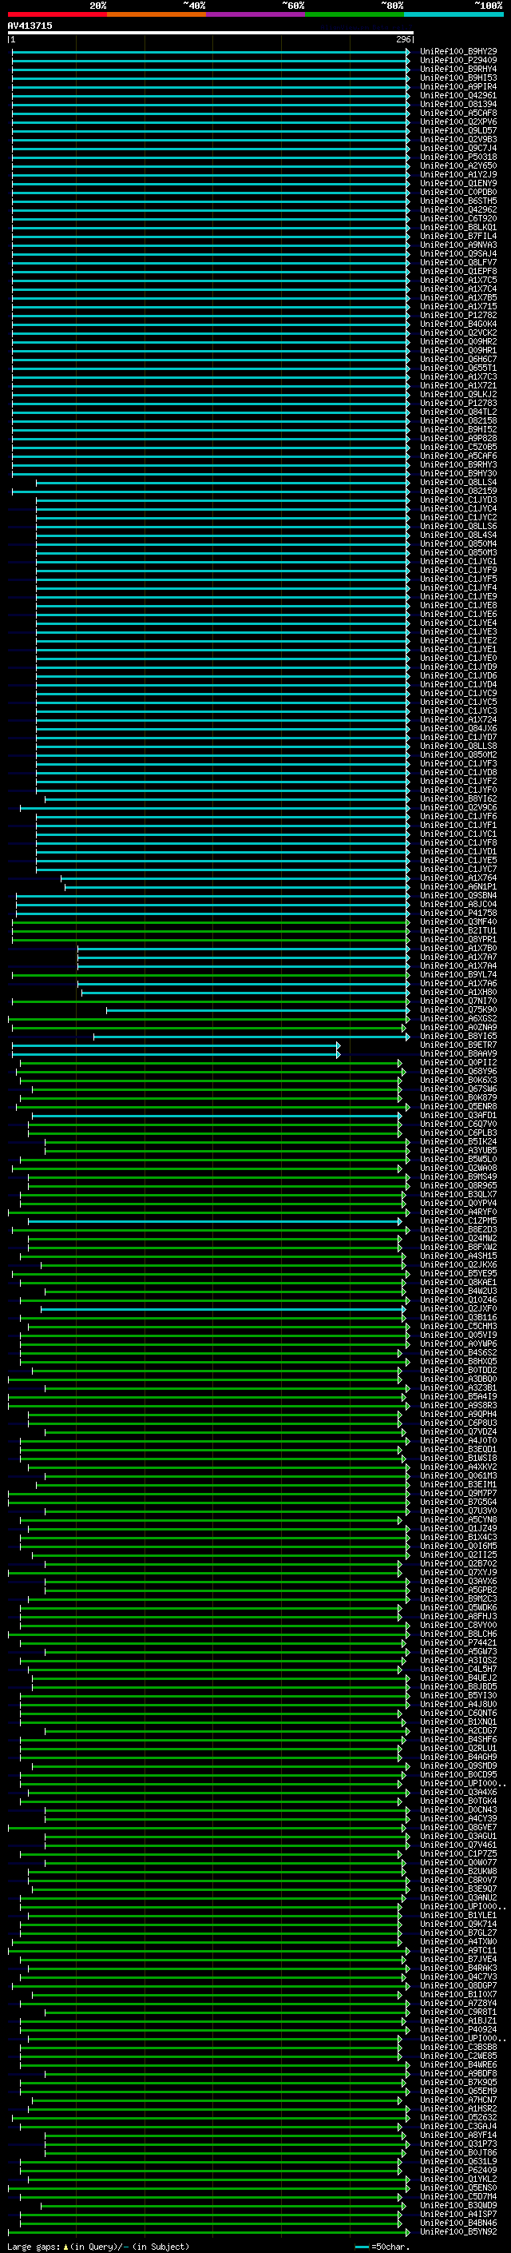Select the UniRef100_Q1EPF8 hit
The width and height of the screenshot is (511, 2253).
click(458, 271)
